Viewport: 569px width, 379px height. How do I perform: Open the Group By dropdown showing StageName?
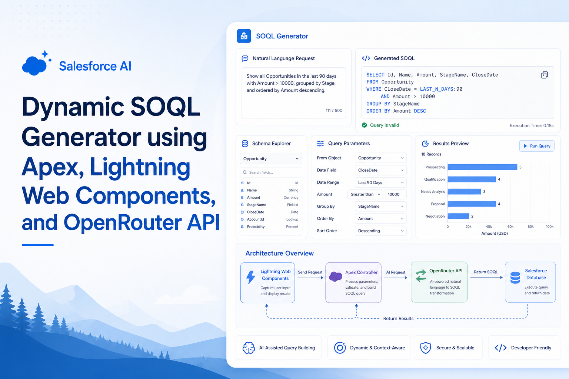tap(380, 207)
